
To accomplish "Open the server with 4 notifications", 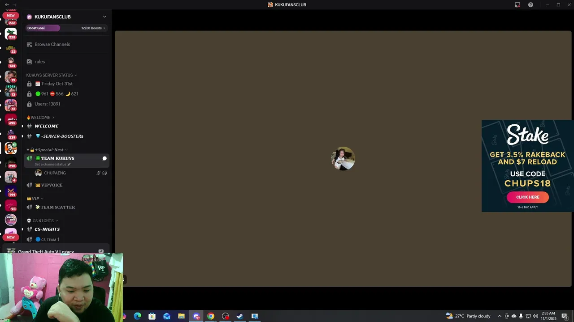I will pyautogui.click(x=11, y=177).
